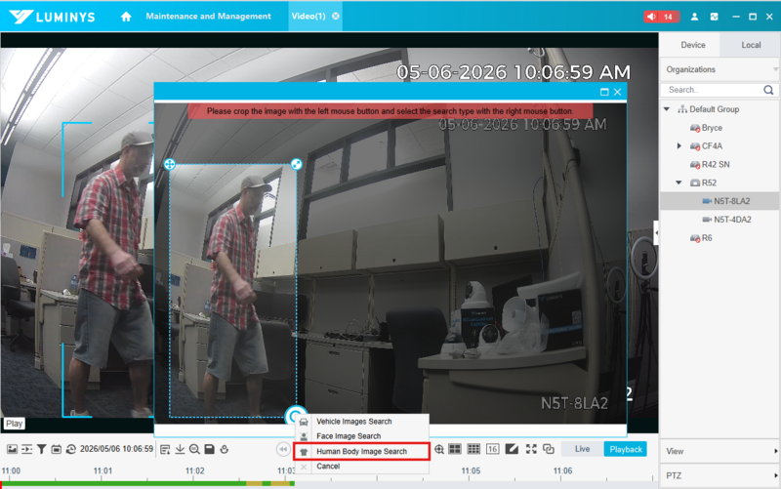The image size is (781, 489).
Task: Select camera N5T-4DA2 in tree
Action: click(732, 220)
